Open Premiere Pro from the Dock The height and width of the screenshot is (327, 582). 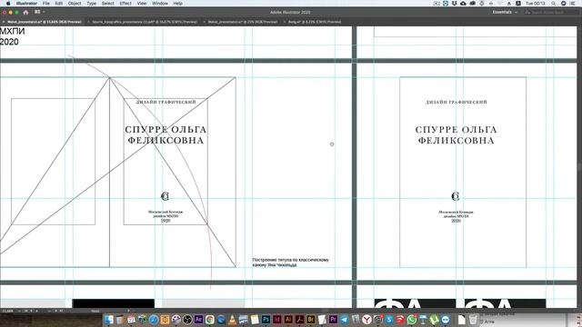click(x=334, y=320)
